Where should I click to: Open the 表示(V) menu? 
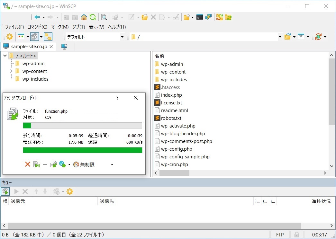click(x=96, y=27)
